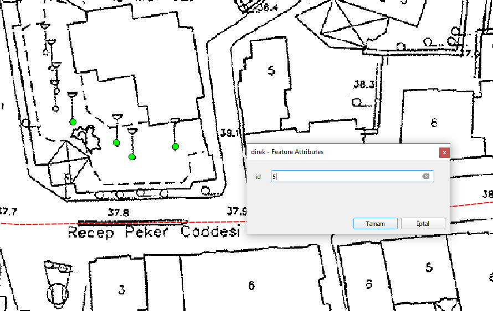Close the Feature Attributes dialog
493x311 pixels.
click(x=444, y=152)
